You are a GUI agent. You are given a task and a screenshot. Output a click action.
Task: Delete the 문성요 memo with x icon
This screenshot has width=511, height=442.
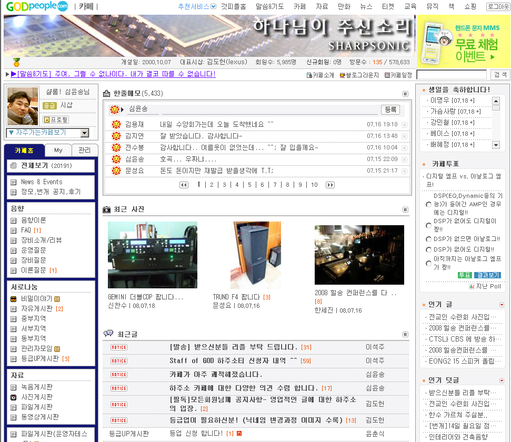(404, 171)
